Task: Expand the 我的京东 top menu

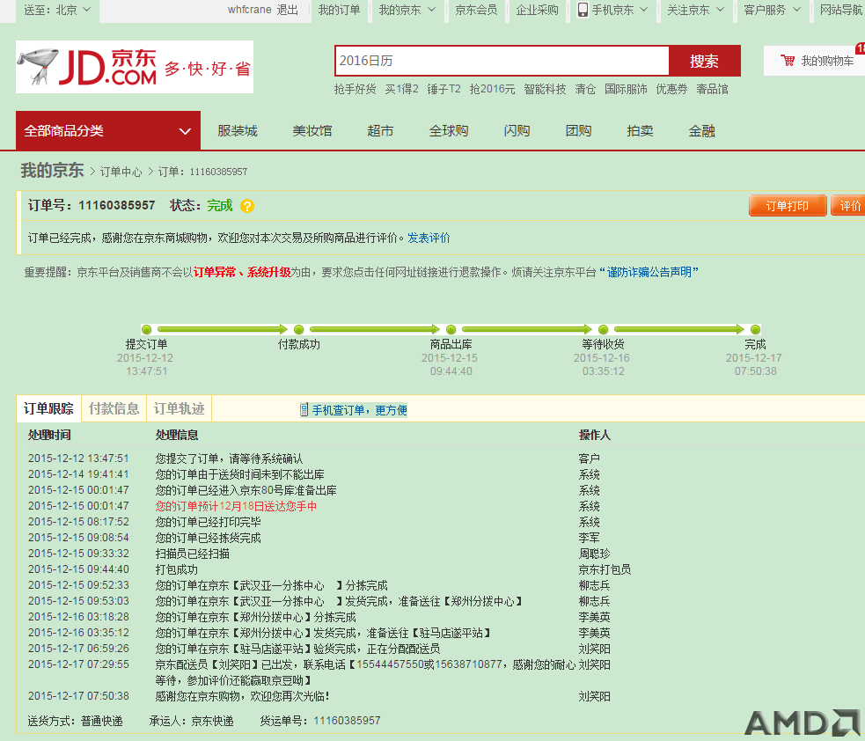Action: pos(407,10)
